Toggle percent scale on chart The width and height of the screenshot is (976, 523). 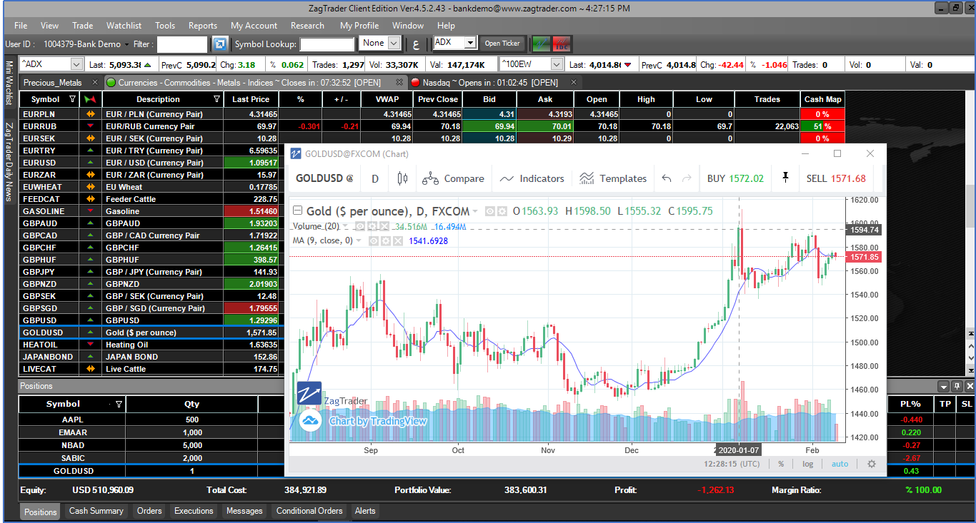pos(781,464)
